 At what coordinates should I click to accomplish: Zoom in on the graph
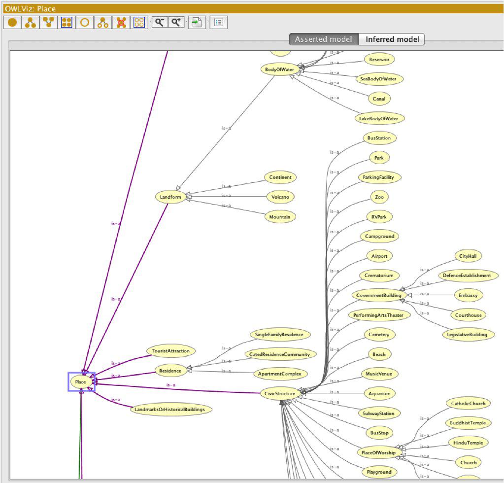coord(176,22)
